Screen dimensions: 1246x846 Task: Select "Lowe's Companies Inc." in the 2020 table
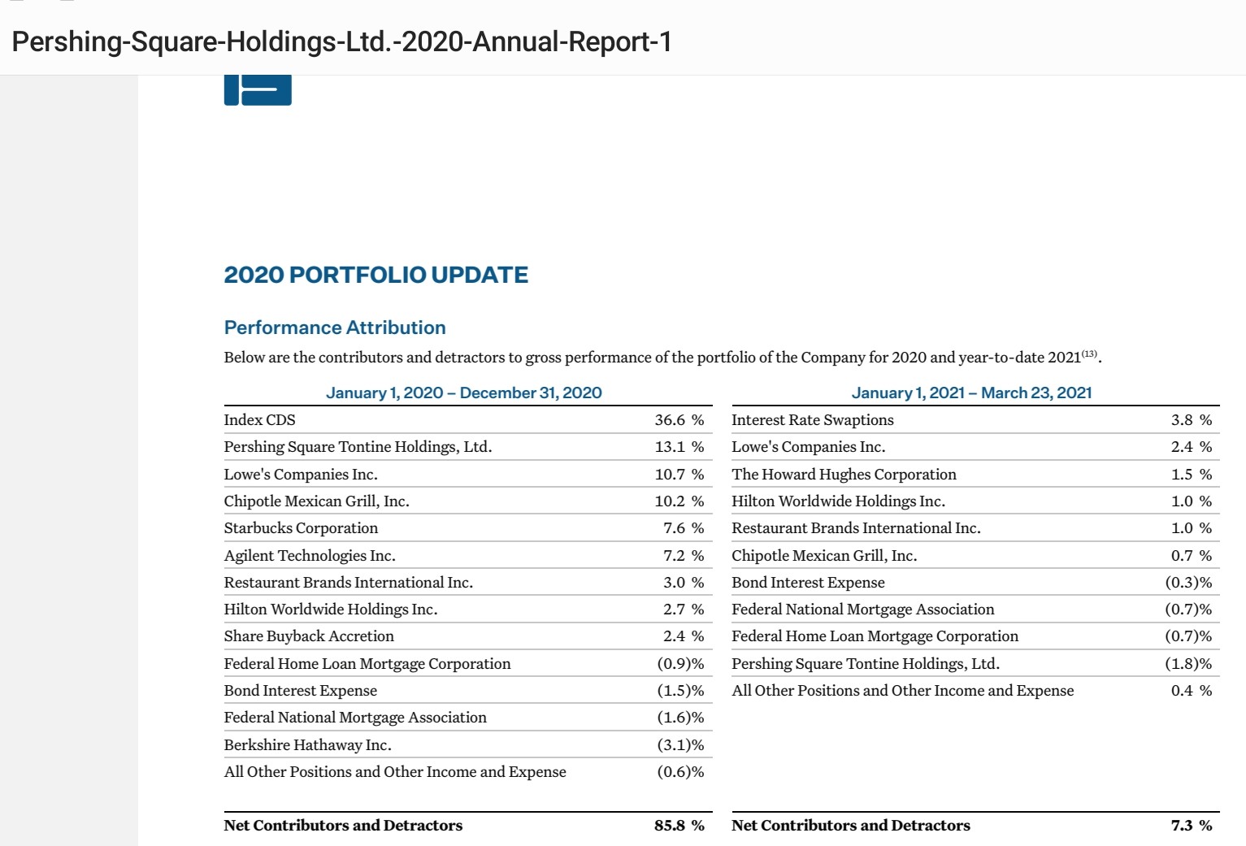301,474
